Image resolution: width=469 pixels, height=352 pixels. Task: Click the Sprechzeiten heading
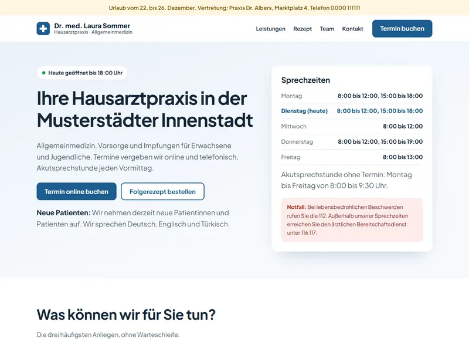click(305, 80)
